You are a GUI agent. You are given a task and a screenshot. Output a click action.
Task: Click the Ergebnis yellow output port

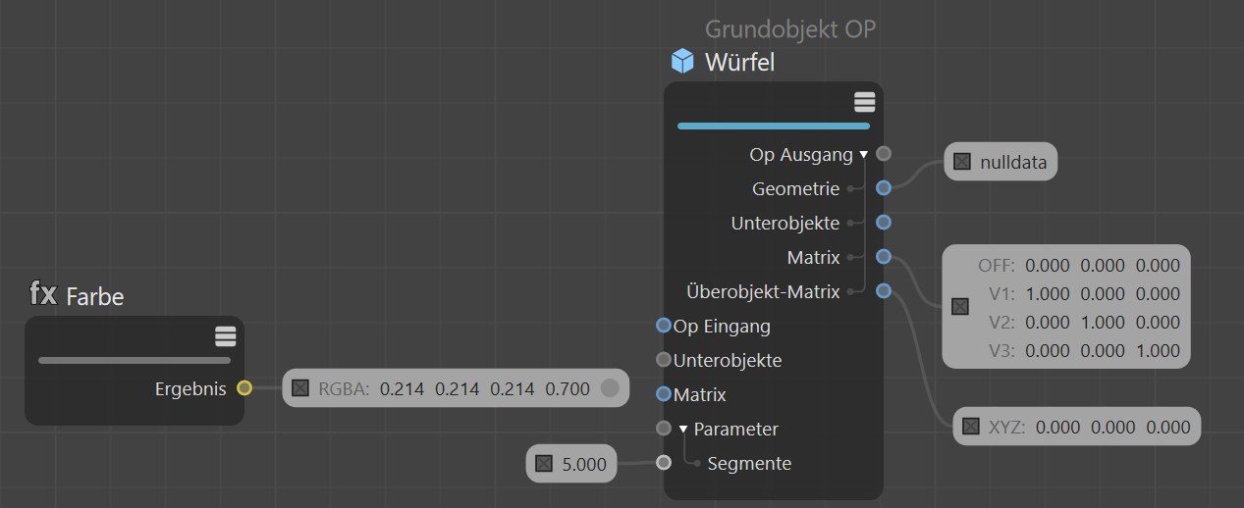point(244,388)
